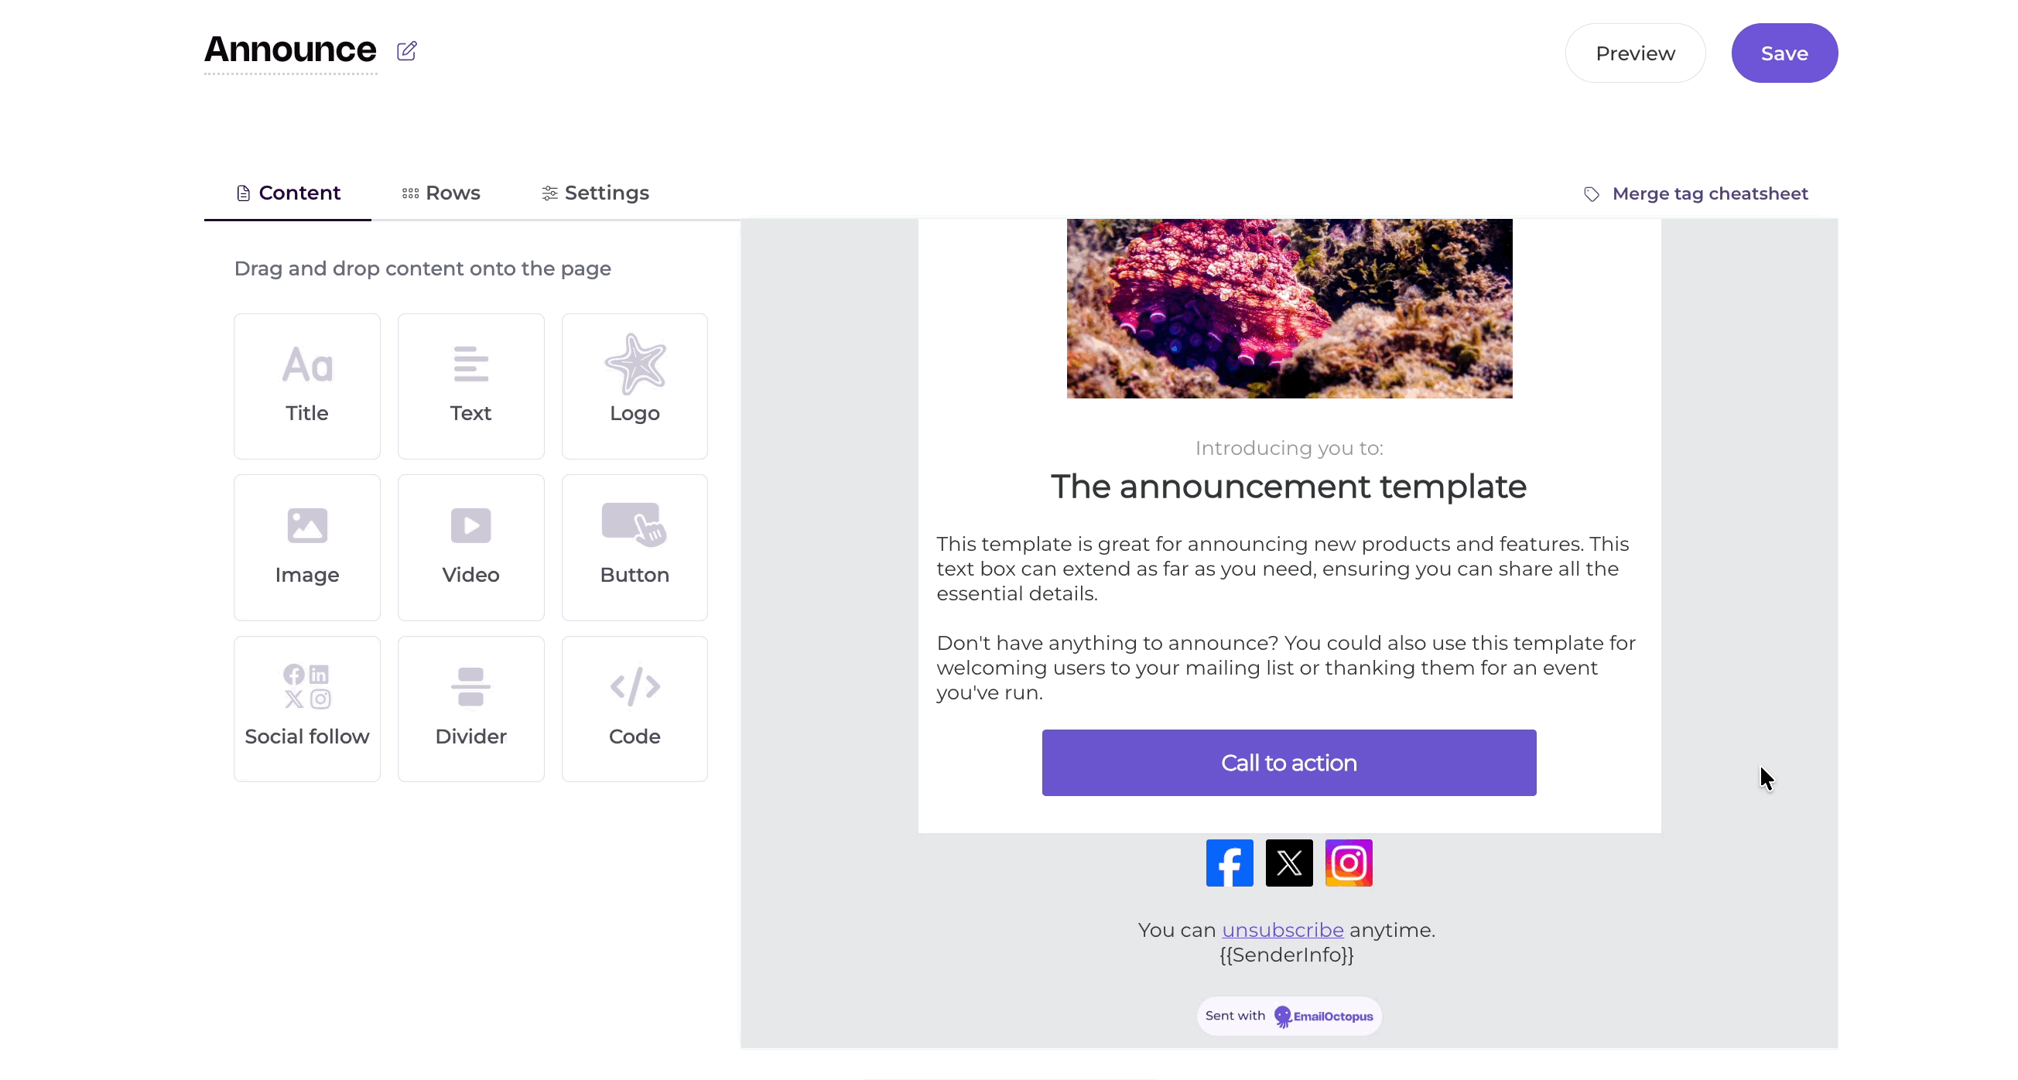This screenshot has height=1080, width=2018.
Task: Select the Social follow content block
Action: (306, 709)
